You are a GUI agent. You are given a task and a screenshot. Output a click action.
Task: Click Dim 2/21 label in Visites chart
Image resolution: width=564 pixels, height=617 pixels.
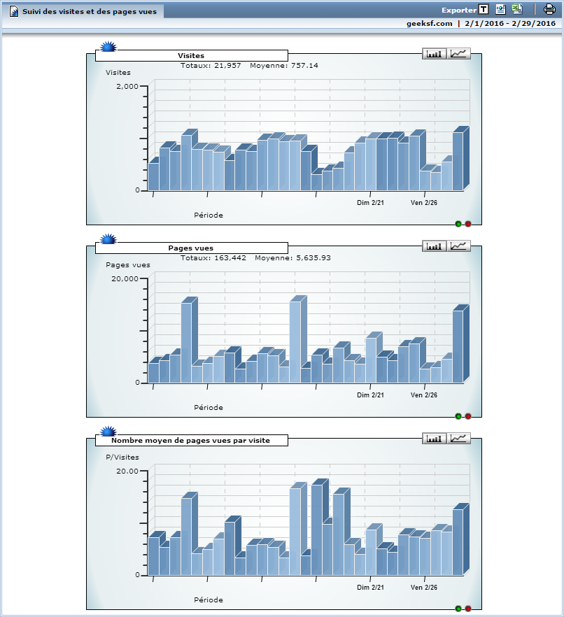[370, 202]
